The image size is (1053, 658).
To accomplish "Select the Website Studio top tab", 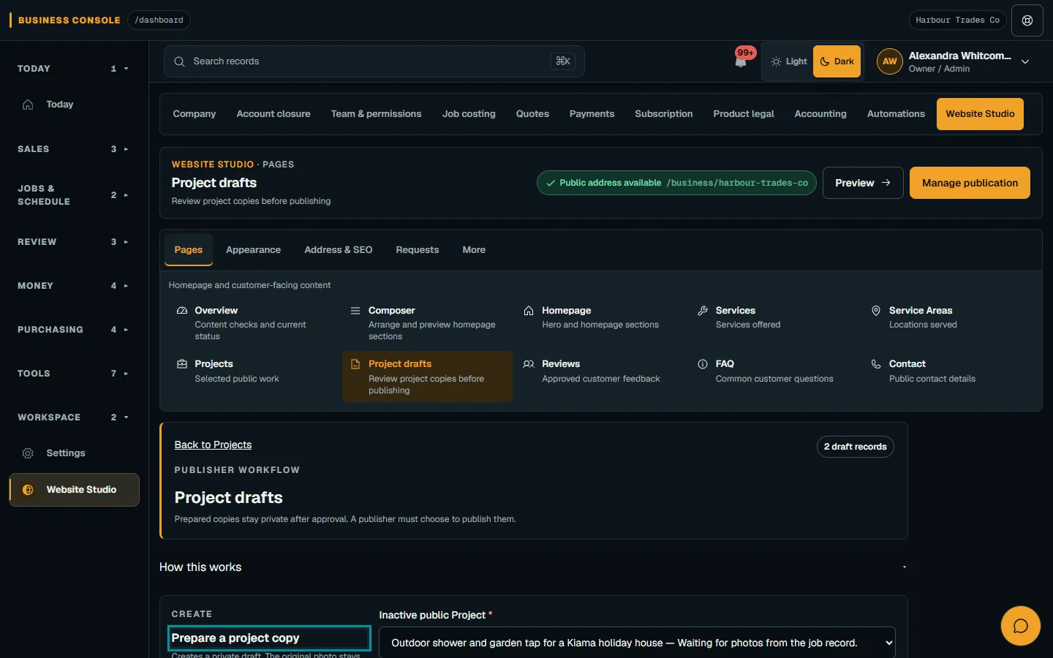I will pos(980,114).
